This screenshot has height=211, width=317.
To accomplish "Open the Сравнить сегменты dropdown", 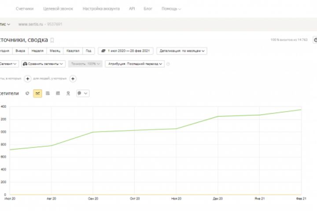I will 43,64.
